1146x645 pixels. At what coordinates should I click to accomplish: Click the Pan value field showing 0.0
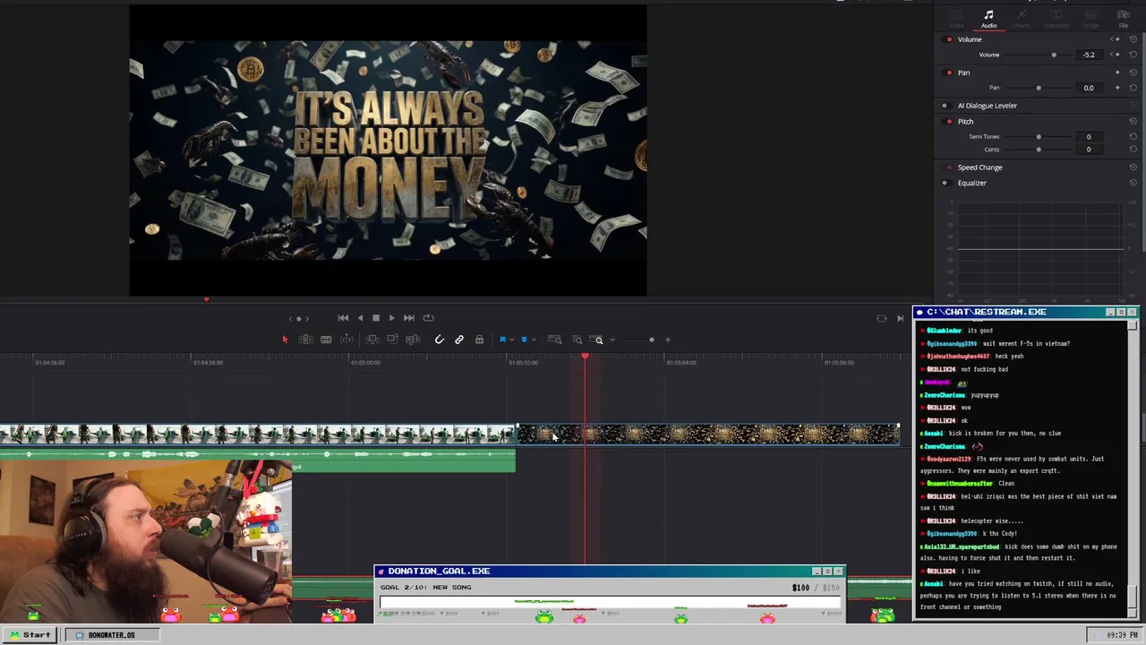click(x=1089, y=88)
